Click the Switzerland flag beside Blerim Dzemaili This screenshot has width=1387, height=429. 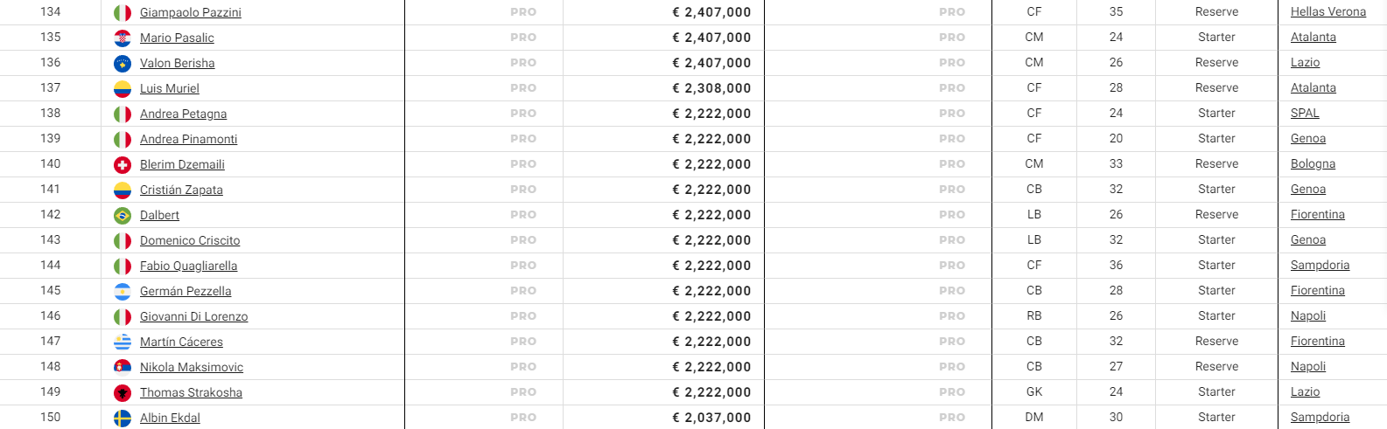[123, 165]
